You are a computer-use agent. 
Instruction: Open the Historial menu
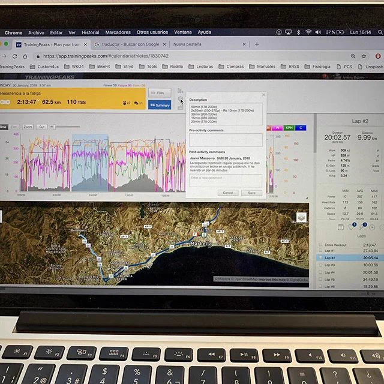[x=91, y=32]
